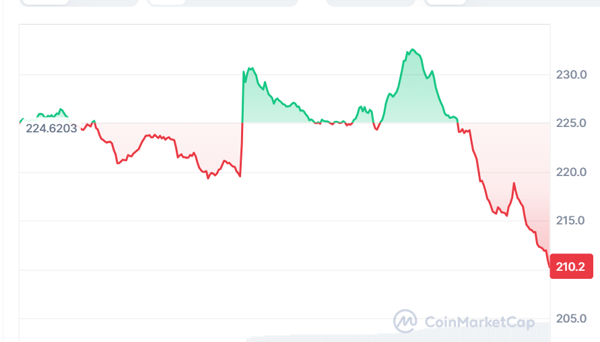Click the small red rebound peak during final decline
This screenshot has width=600, height=342.
click(x=514, y=183)
